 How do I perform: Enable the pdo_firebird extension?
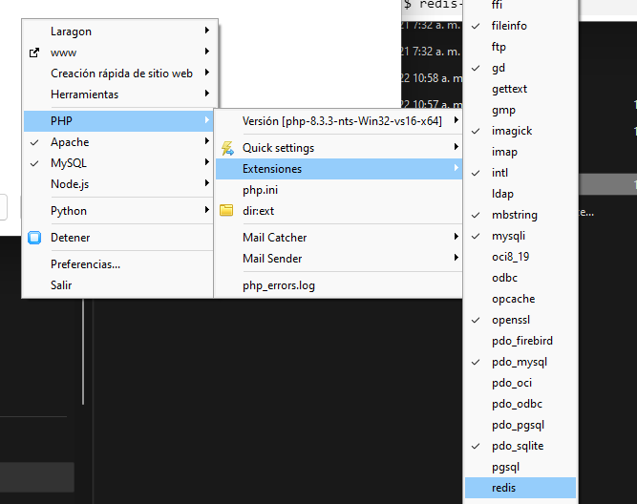(x=520, y=341)
